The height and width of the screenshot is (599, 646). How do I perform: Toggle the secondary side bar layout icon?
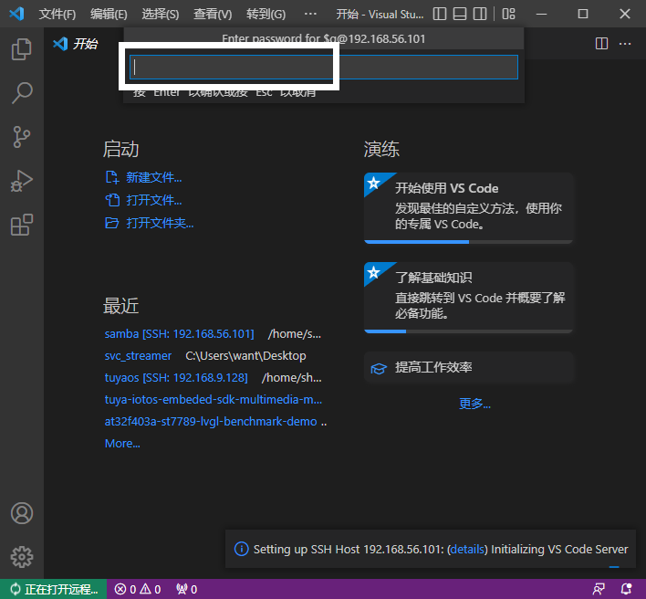point(480,14)
